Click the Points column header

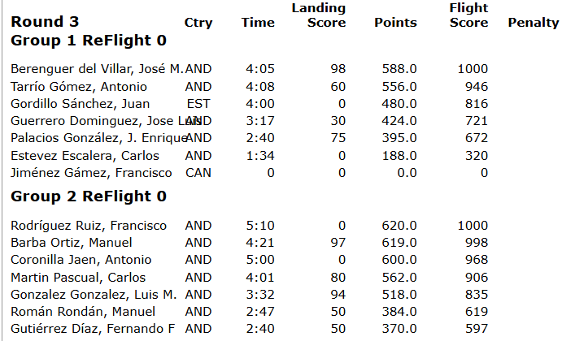click(395, 23)
